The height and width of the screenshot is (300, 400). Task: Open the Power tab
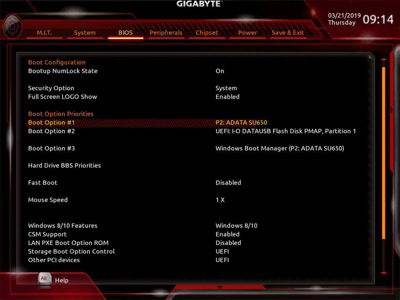click(247, 33)
